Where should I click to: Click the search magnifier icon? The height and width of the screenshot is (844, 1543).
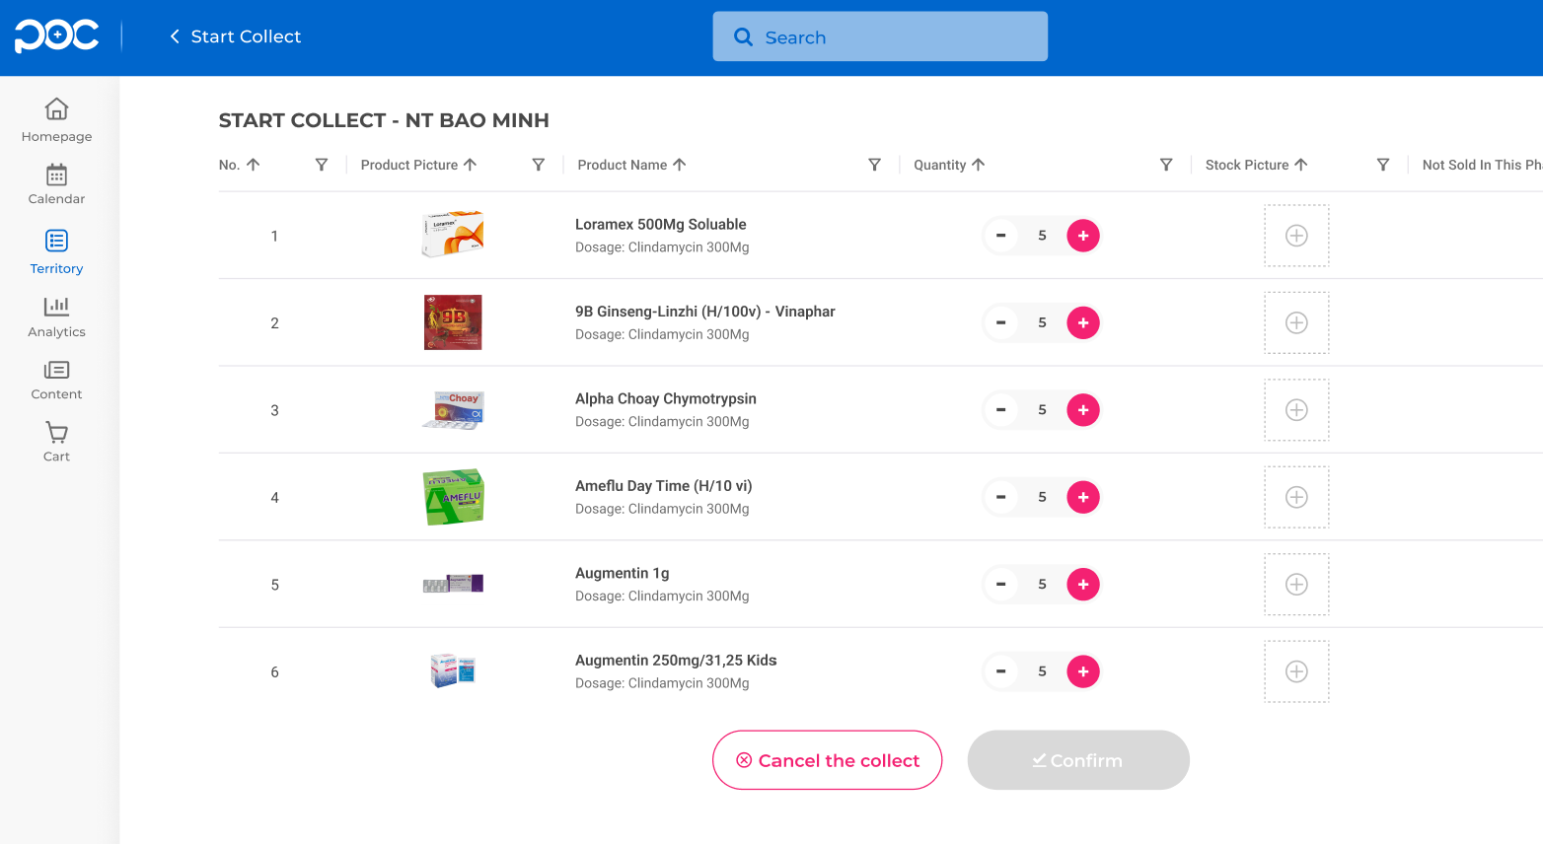pyautogui.click(x=743, y=36)
